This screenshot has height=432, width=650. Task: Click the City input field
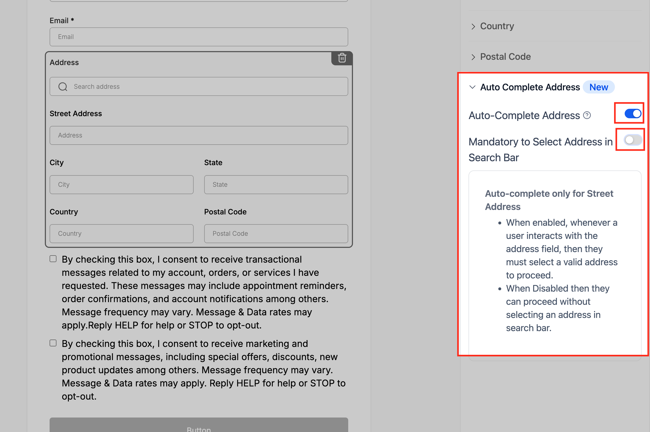pyautogui.click(x=121, y=185)
